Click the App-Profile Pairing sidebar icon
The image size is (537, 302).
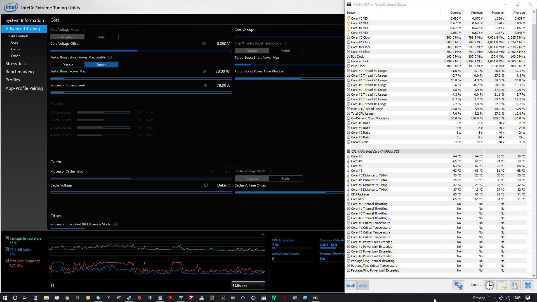(x=24, y=88)
